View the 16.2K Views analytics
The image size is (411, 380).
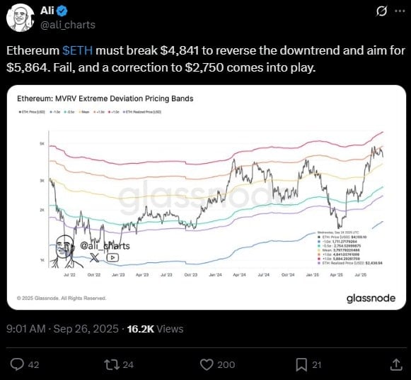pos(155,329)
